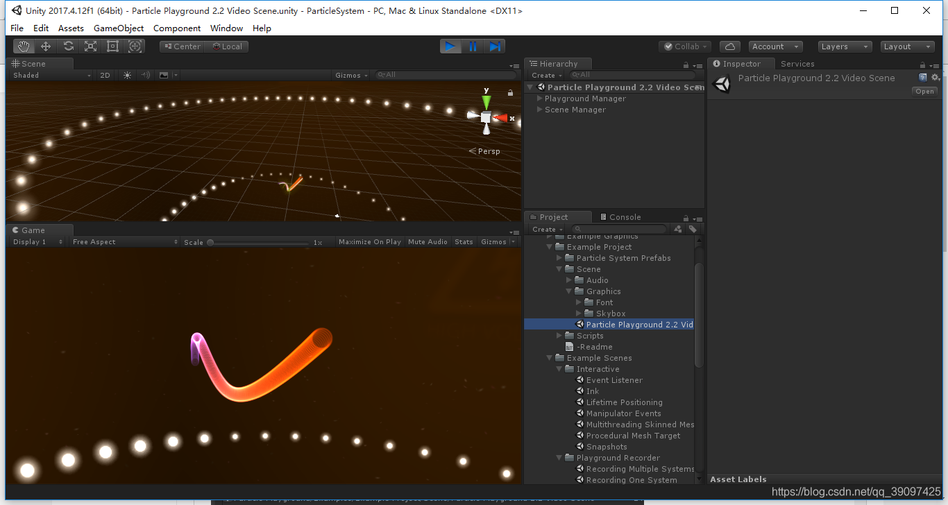Screen dimensions: 948x505
Task: Switch to the Services tab
Action: [797, 64]
